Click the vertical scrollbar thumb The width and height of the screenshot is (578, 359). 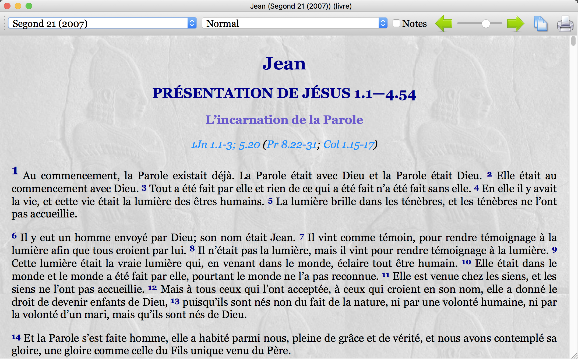(573, 41)
